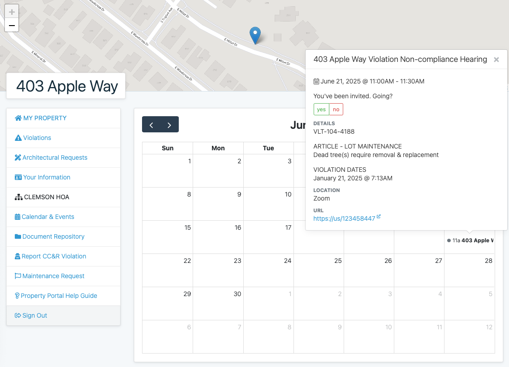Accept the hearing invitation with yes
The height and width of the screenshot is (367, 509).
[x=321, y=109]
